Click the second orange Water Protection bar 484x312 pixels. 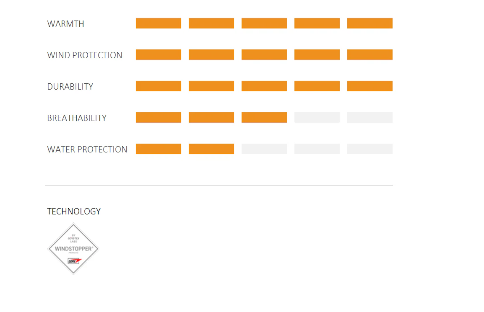coord(211,149)
